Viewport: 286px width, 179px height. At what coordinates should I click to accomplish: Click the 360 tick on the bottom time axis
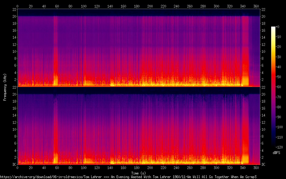point(256,168)
